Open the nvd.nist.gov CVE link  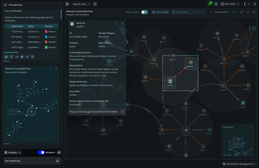click(x=94, y=112)
